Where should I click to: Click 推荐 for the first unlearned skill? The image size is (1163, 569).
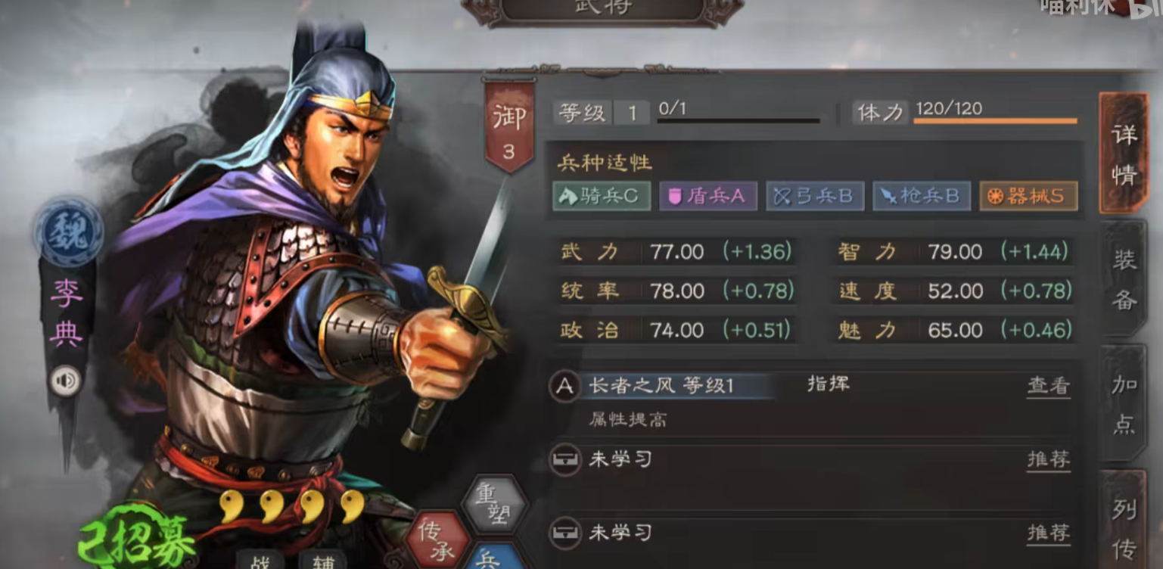[1048, 459]
